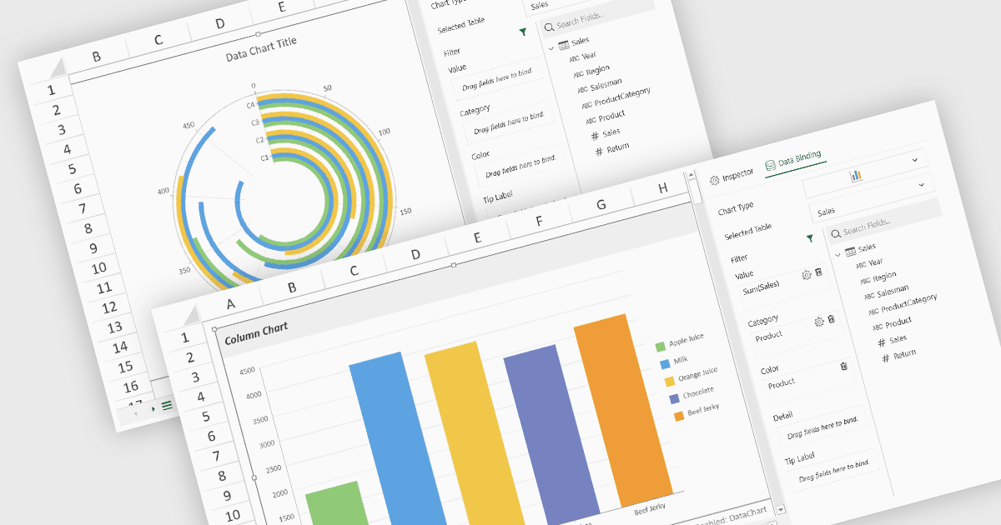Open the Inspector tab in the front panel
The image size is (1001, 525).
tap(731, 177)
